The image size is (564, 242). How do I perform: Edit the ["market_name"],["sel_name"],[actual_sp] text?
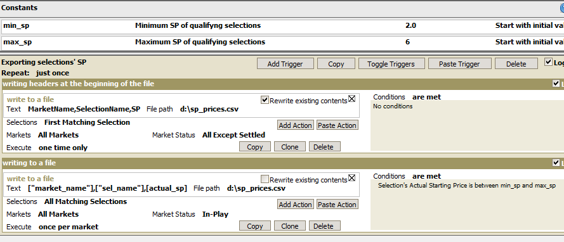108,188
